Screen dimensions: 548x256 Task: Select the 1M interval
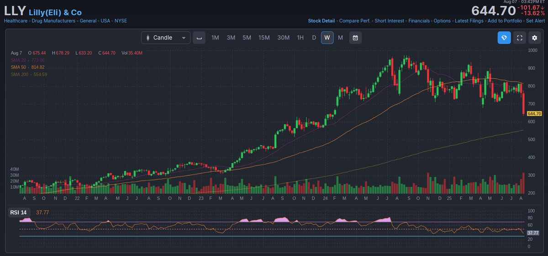coord(215,38)
